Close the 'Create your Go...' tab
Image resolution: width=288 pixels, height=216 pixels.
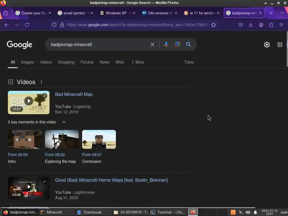coord(50,13)
